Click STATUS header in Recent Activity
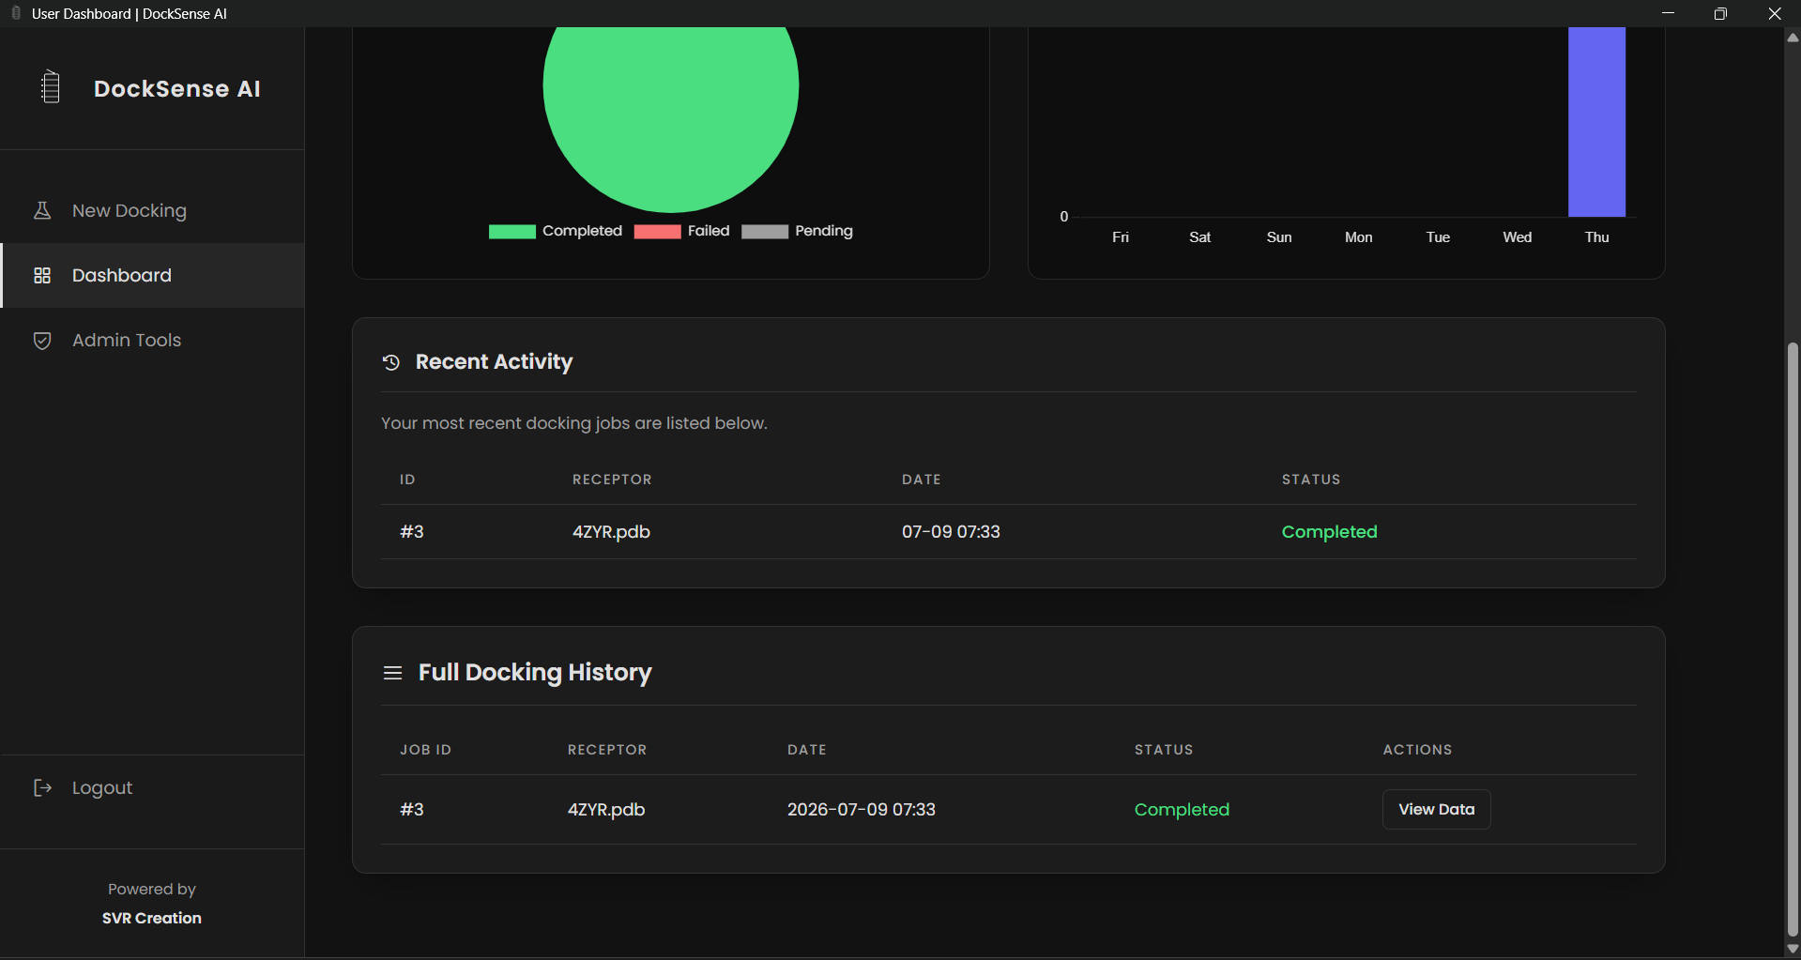 click(1311, 480)
